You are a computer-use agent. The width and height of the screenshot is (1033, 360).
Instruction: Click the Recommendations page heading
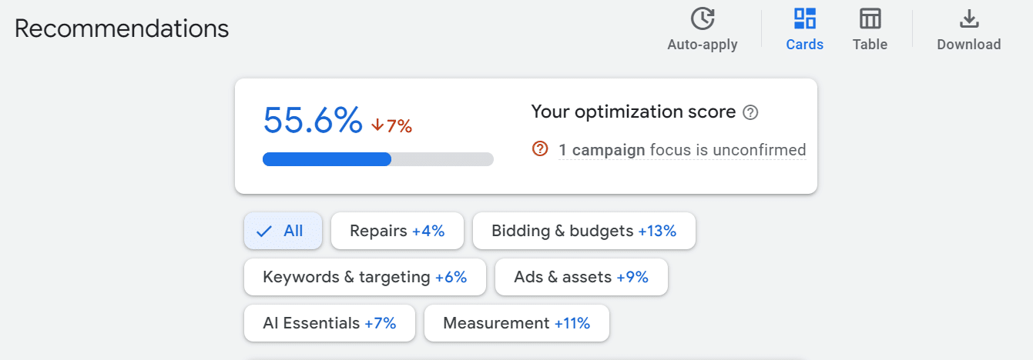pyautogui.click(x=122, y=28)
